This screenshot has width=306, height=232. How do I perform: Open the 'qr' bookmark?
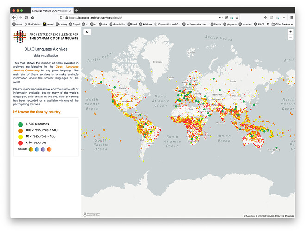click(x=85, y=24)
